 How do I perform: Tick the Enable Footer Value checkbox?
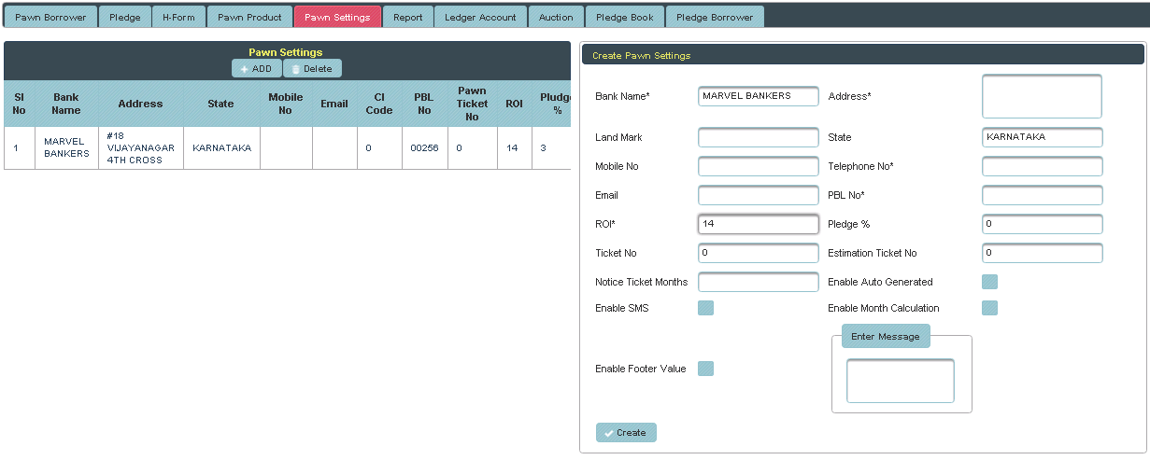point(705,369)
